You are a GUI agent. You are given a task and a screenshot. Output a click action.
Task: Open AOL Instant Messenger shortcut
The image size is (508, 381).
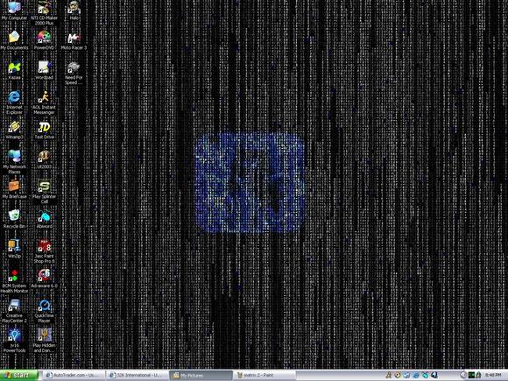[x=44, y=102]
